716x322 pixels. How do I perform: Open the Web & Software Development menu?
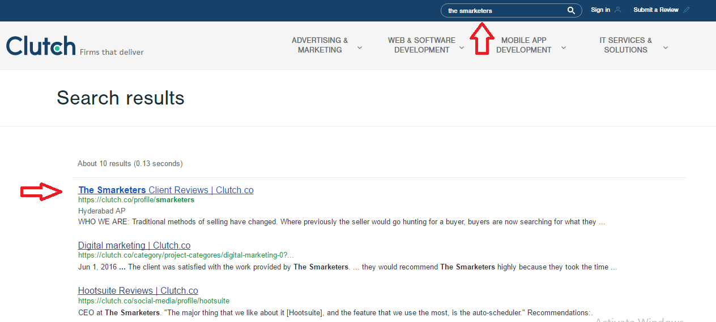coord(422,45)
